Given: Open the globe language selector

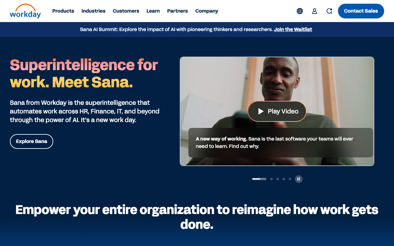Looking at the screenshot, I should click(x=300, y=11).
